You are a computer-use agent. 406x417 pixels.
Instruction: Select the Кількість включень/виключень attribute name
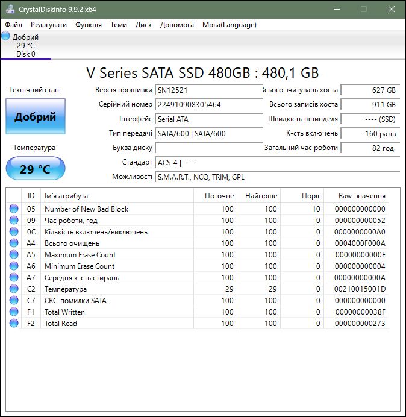(x=96, y=232)
